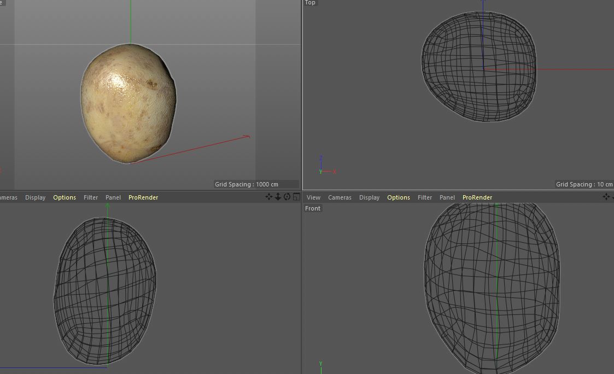Open the View menu in Front viewport
Viewport: 614px width, 374px height.
coord(313,197)
